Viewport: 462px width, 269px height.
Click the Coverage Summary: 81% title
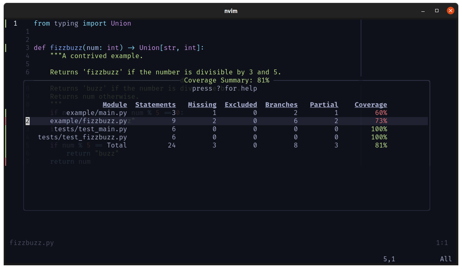point(227,80)
